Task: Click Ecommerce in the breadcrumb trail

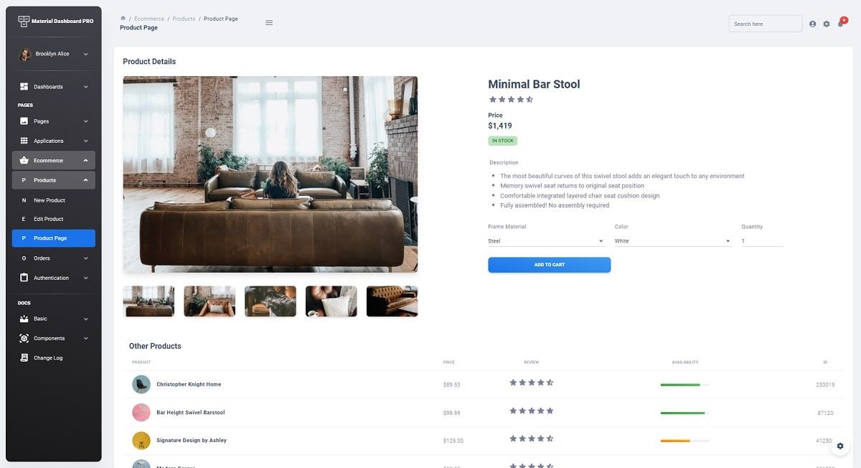Action: pos(149,19)
